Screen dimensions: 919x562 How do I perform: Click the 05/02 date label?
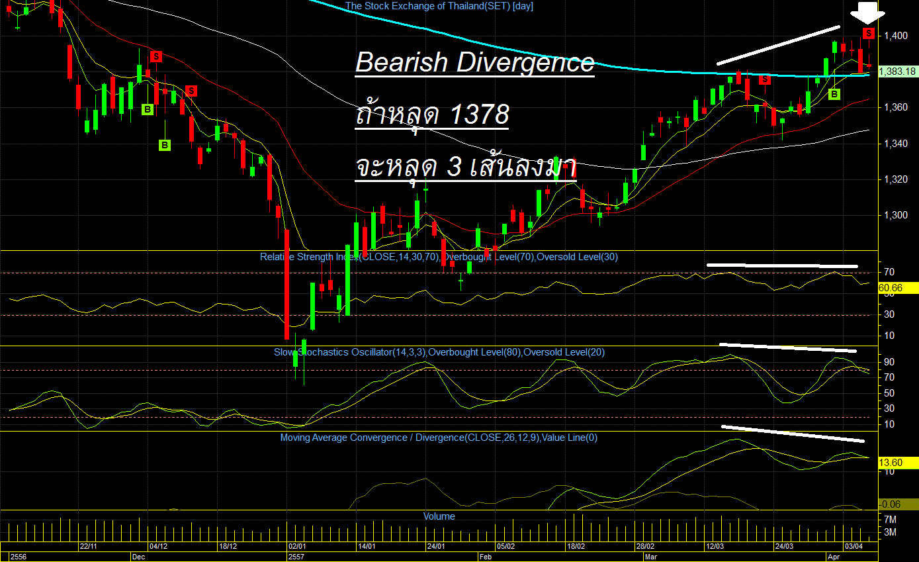pyautogui.click(x=506, y=547)
